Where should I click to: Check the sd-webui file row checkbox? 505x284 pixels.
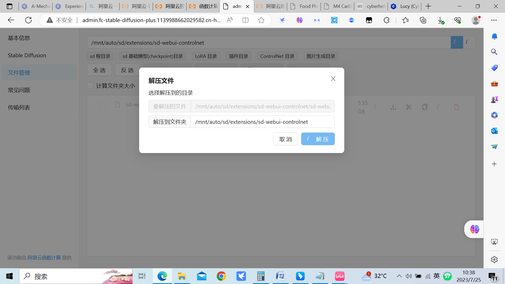[103, 107]
